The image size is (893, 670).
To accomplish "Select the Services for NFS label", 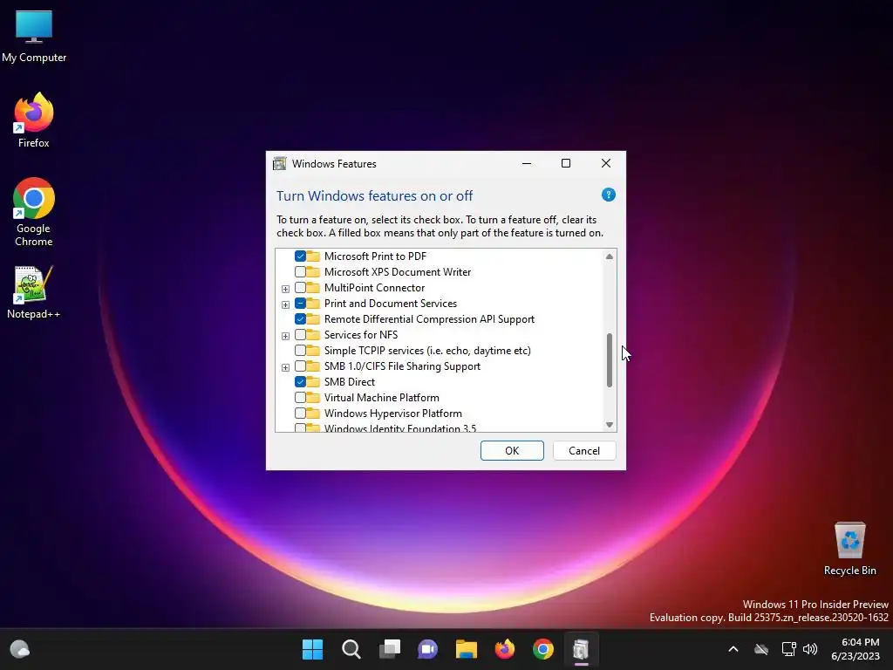I will coord(361,334).
